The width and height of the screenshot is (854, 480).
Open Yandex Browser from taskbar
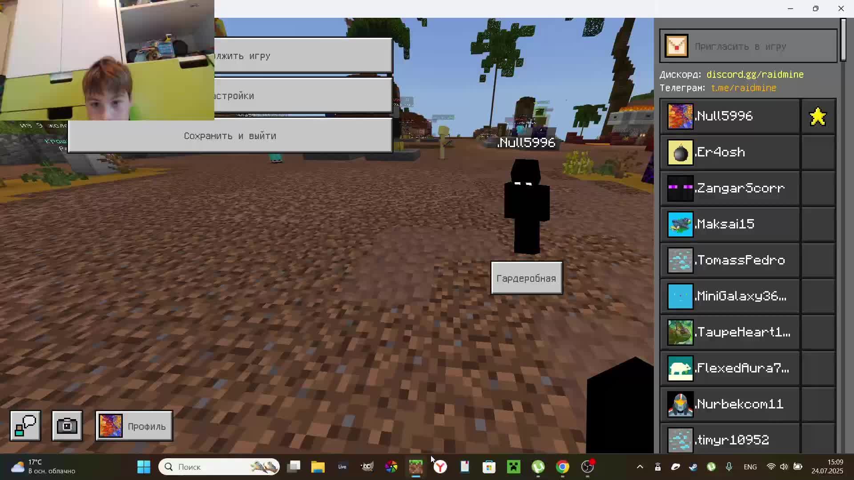[440, 467]
